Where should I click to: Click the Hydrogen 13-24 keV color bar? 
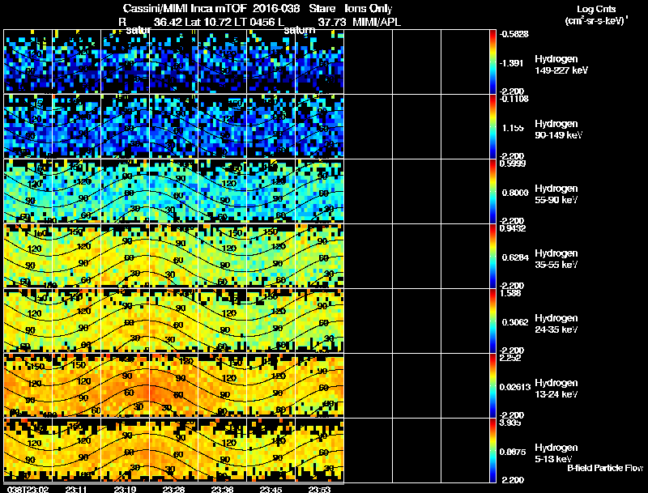[x=492, y=385]
